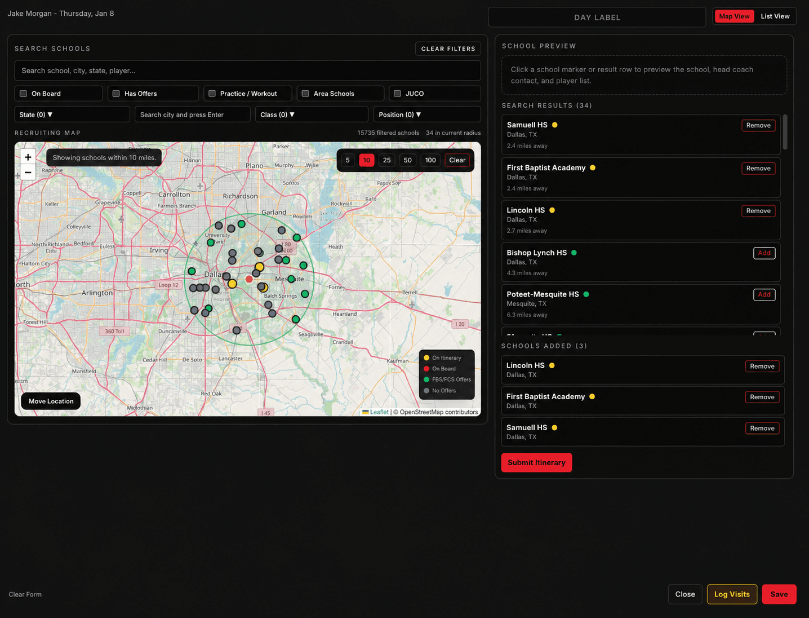Remove Lincoln HS from Schools Added
This screenshot has height=618, width=809.
pyautogui.click(x=762, y=367)
